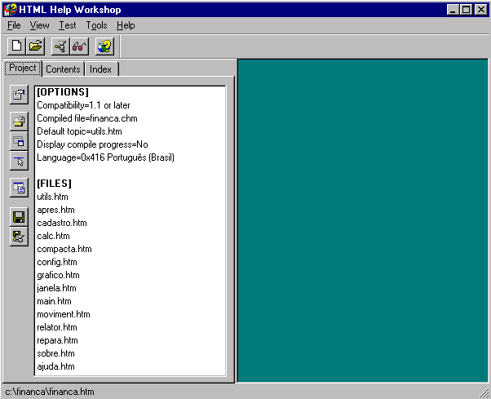This screenshot has height=399, width=491.
Task: Minimize the HTML Help Workshop window
Action: pyautogui.click(x=453, y=10)
